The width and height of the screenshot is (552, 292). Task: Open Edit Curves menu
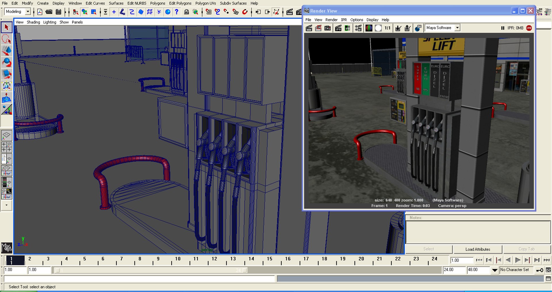click(x=95, y=3)
